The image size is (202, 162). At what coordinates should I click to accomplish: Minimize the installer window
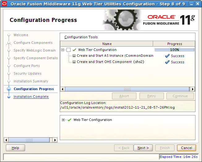point(191,4)
